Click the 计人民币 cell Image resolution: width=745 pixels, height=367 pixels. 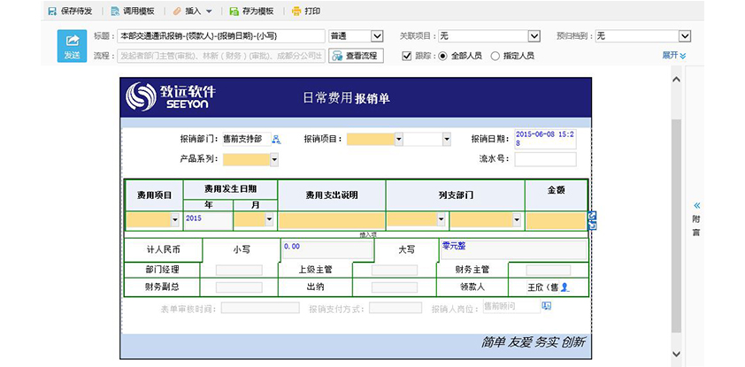pos(163,249)
